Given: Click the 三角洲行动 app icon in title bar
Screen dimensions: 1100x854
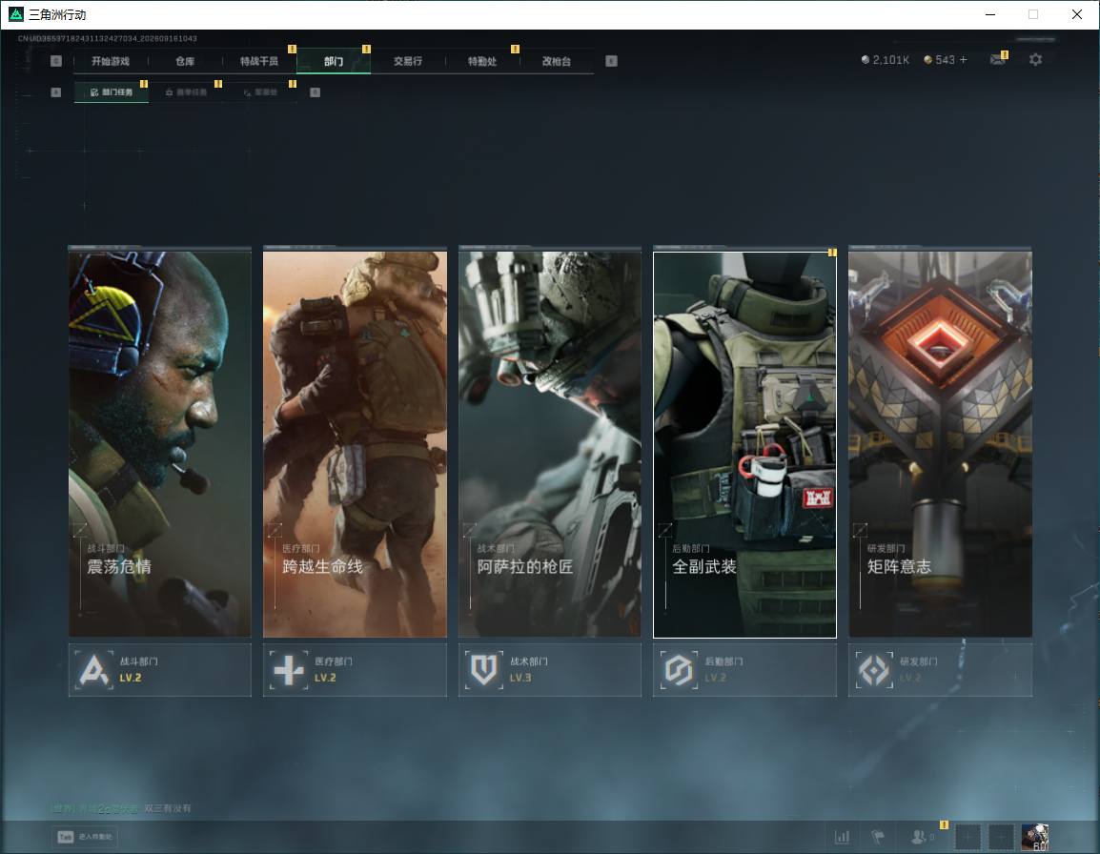Looking at the screenshot, I should [x=15, y=14].
